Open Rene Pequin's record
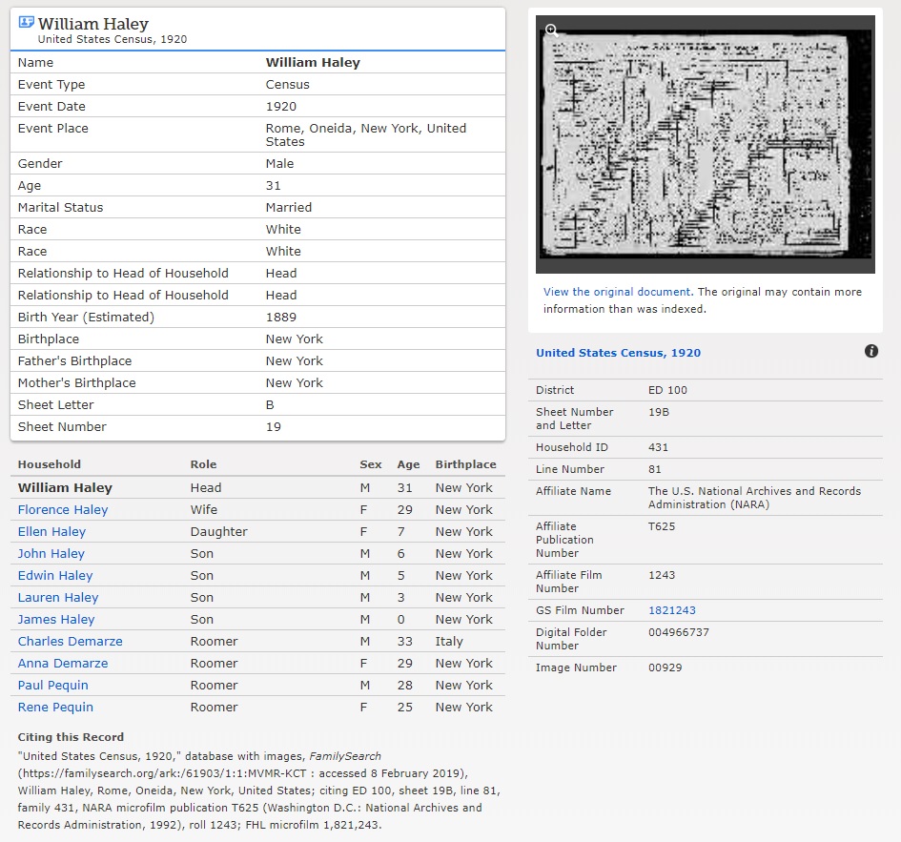The height and width of the screenshot is (842, 901). [55, 707]
